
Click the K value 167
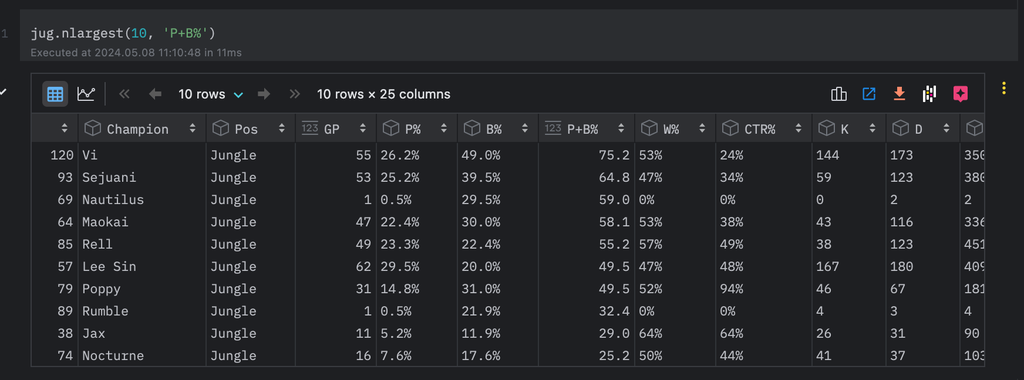[827, 266]
